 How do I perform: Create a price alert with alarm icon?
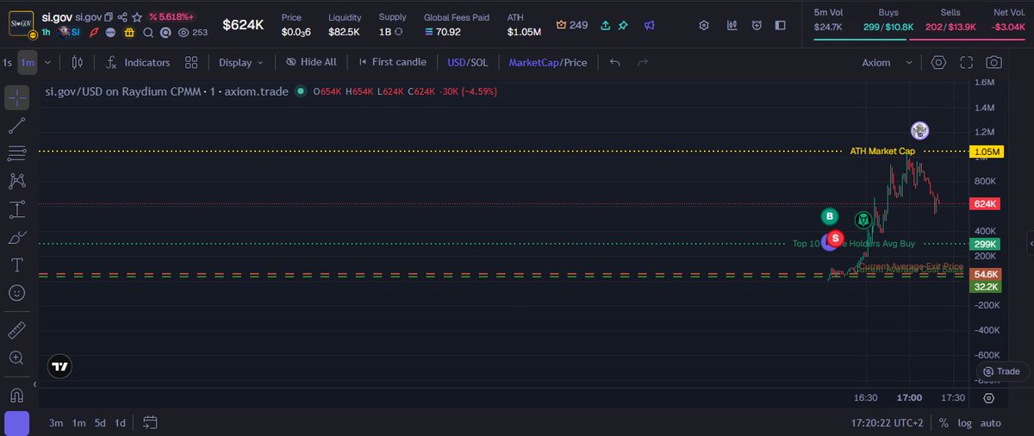(x=757, y=25)
